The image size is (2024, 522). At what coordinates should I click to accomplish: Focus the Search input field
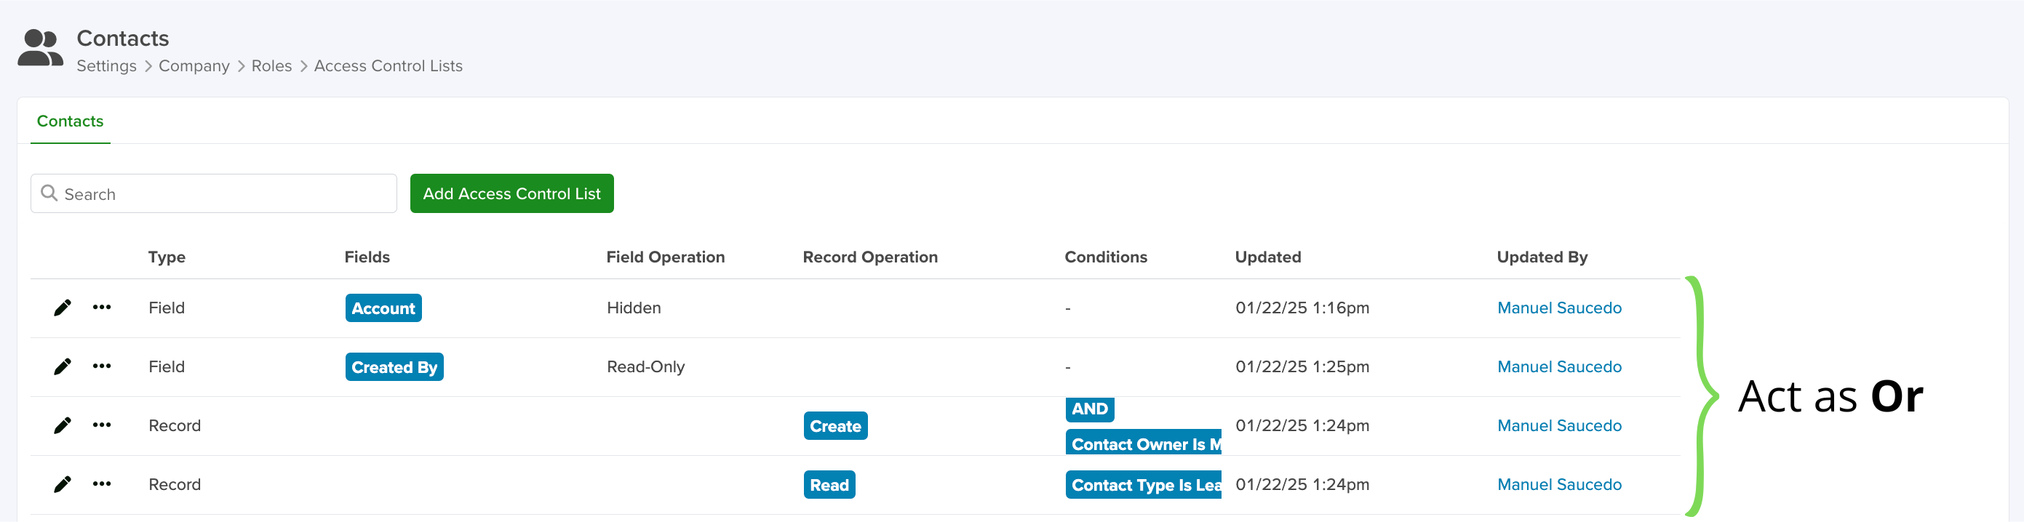coord(214,193)
